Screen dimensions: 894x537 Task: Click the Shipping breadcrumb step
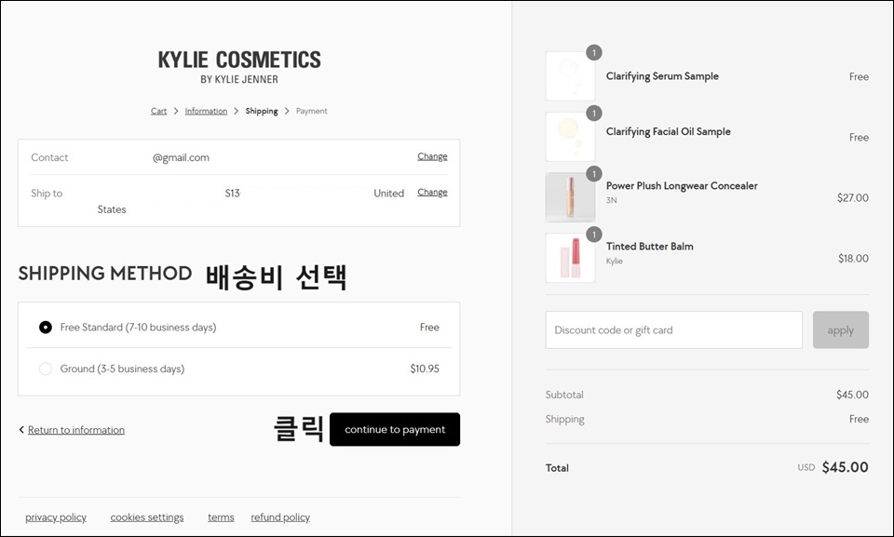tap(262, 111)
